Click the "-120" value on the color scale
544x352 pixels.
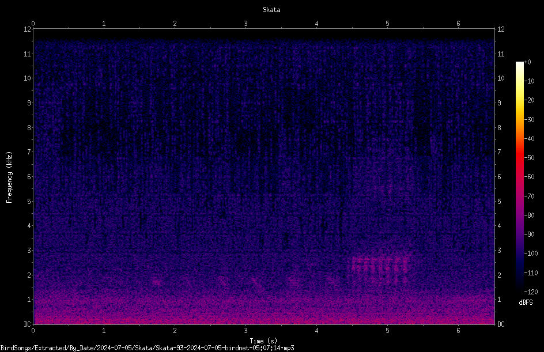click(x=531, y=292)
